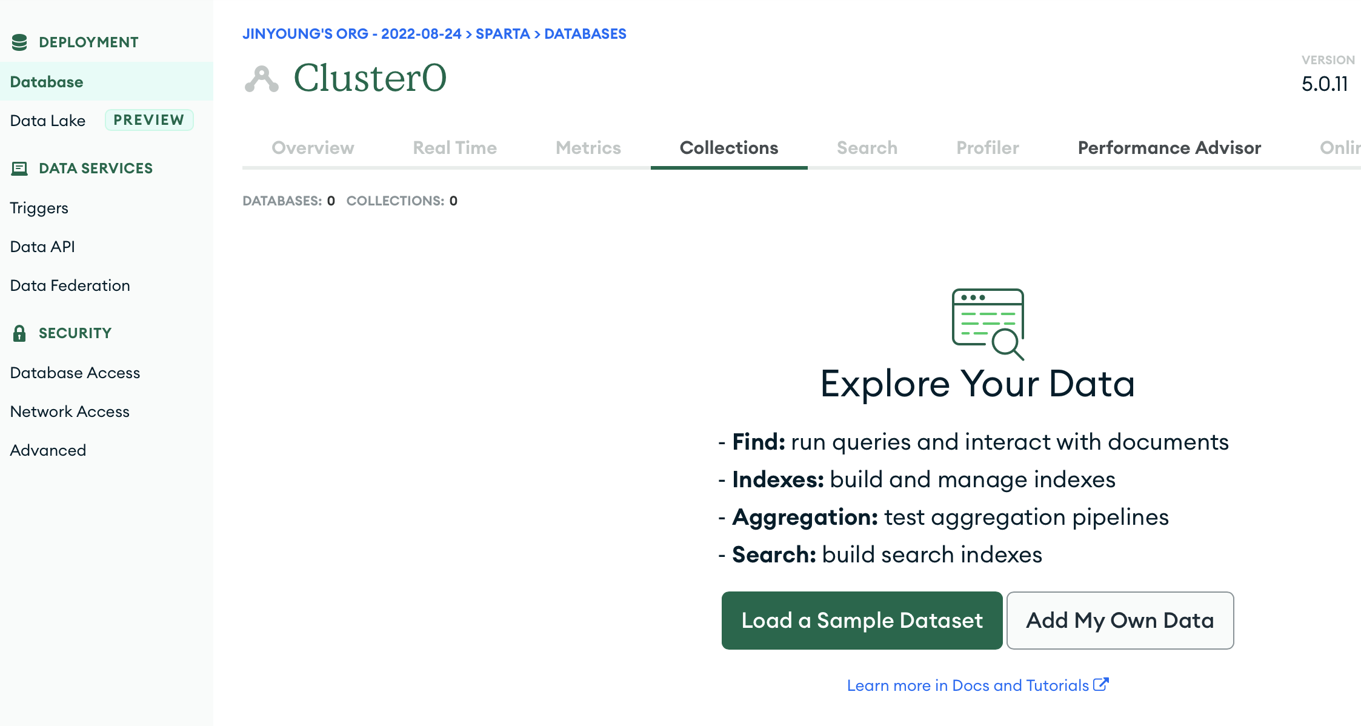Click the Deployment stack icon

click(x=19, y=42)
